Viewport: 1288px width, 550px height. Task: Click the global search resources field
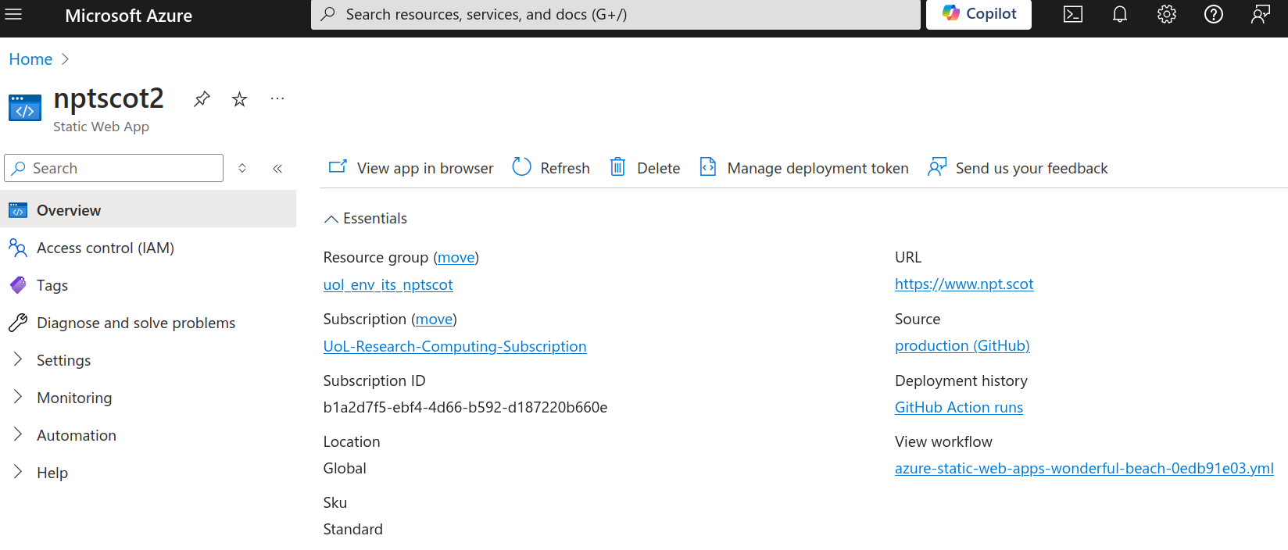(615, 15)
